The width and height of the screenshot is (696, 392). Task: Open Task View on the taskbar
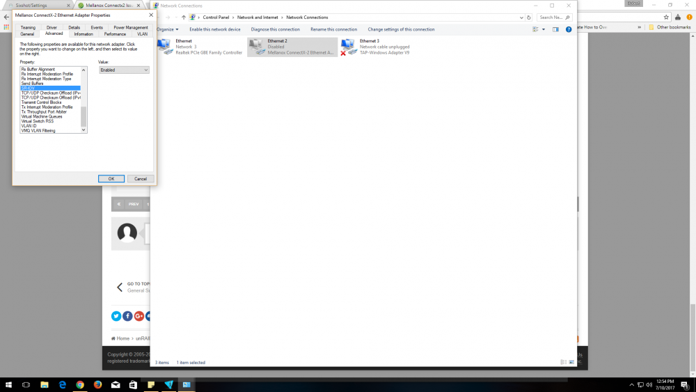coord(26,384)
